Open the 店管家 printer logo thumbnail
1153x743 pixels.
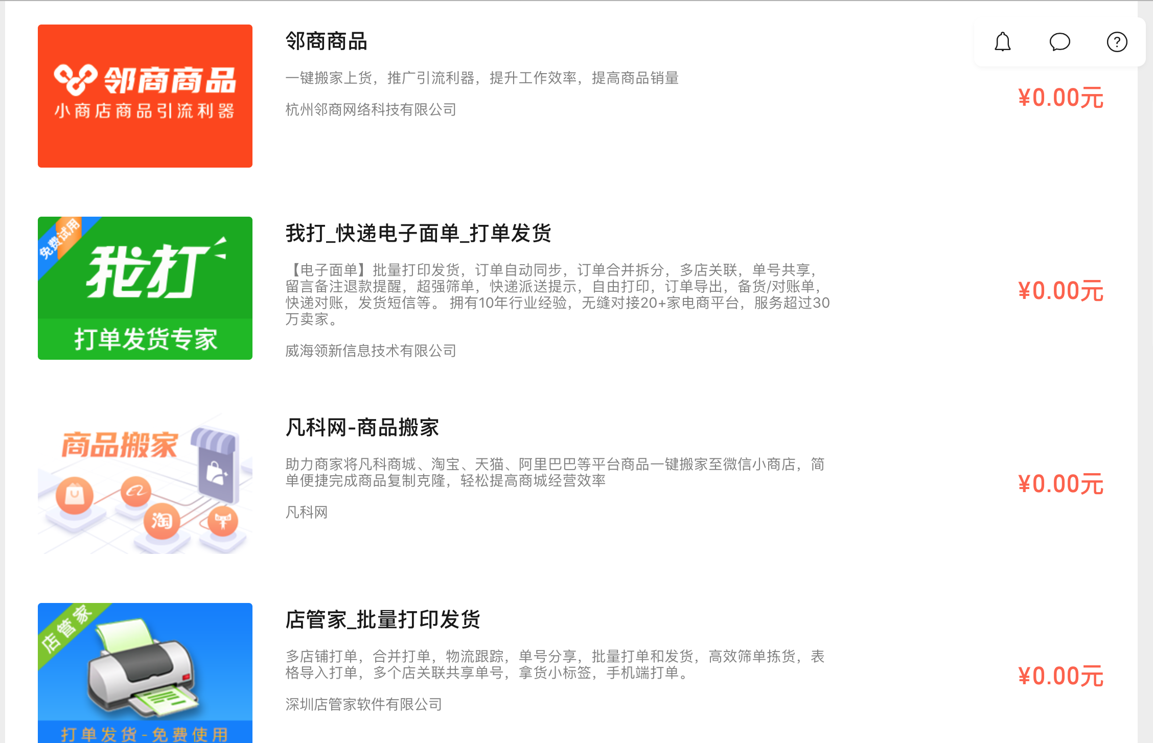(145, 672)
